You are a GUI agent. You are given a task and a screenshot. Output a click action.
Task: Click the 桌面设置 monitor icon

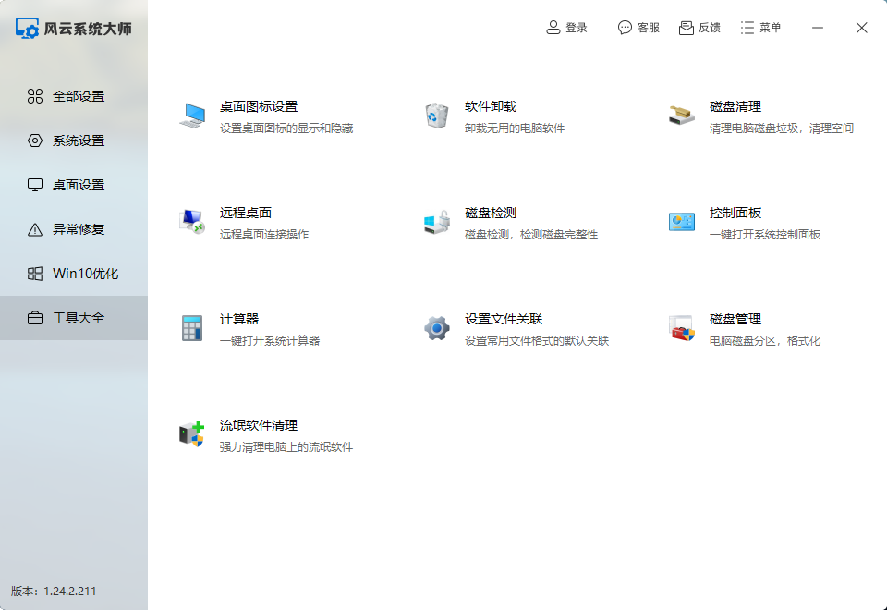35,185
